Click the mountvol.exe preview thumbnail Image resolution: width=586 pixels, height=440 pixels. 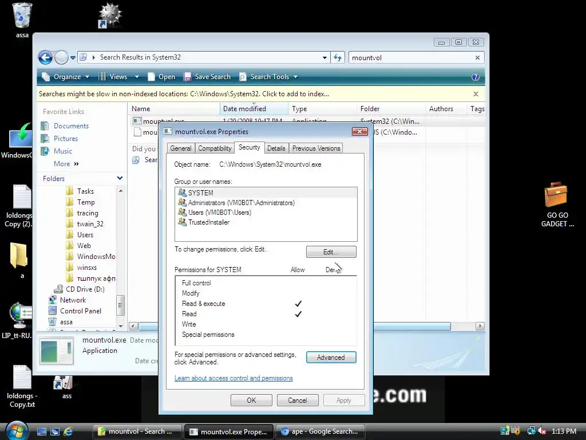(57, 351)
